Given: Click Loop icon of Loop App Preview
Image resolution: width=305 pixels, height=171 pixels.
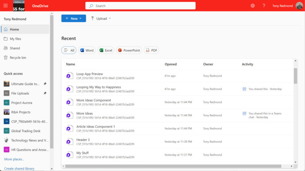Looking at the screenshot, I should (x=69, y=76).
